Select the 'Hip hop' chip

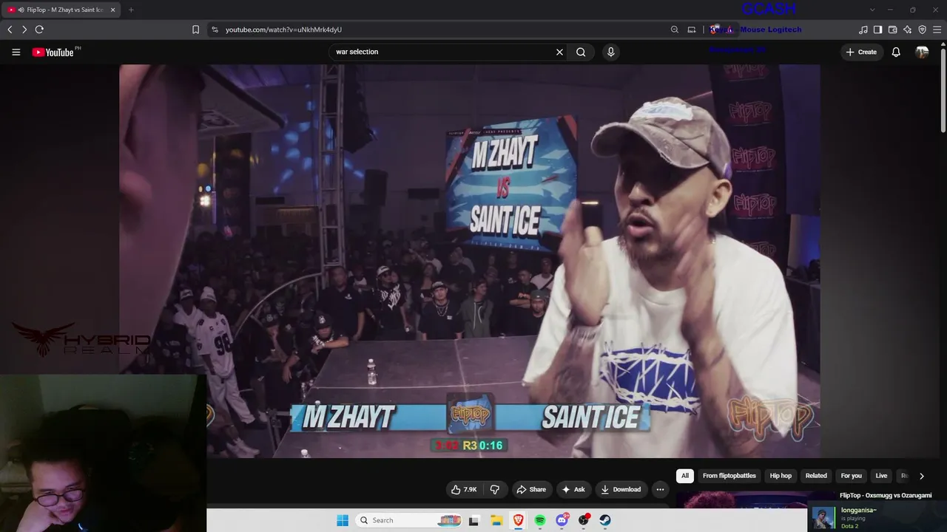point(781,476)
